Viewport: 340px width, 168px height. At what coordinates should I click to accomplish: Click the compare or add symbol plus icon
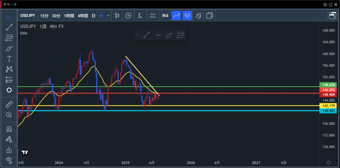coord(128,16)
